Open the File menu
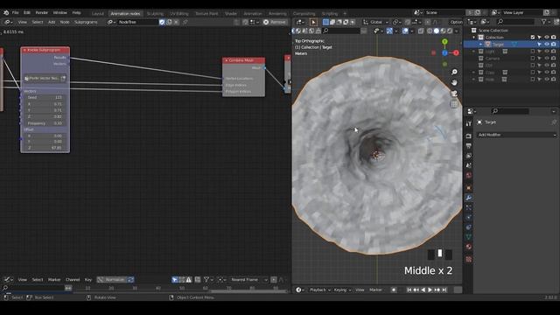Viewport: 560px width, 315px height. point(16,12)
